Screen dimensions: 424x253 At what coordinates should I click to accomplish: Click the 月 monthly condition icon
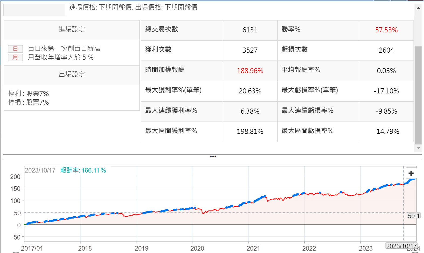coord(15,57)
